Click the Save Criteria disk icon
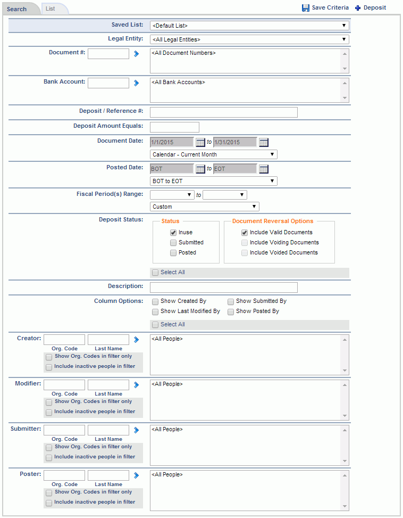This screenshot has width=403, height=518. click(x=306, y=8)
